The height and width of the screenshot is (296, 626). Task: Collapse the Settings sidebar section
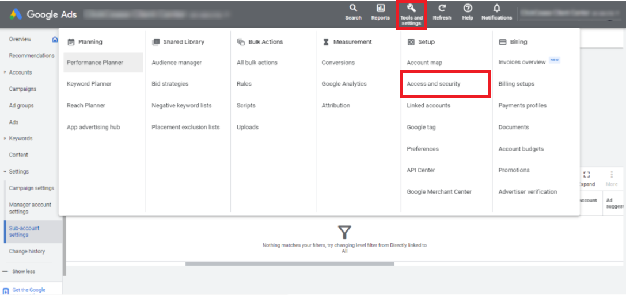point(5,172)
